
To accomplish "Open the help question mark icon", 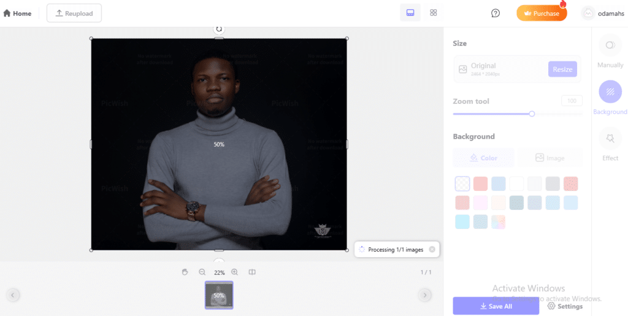I will coord(496,13).
